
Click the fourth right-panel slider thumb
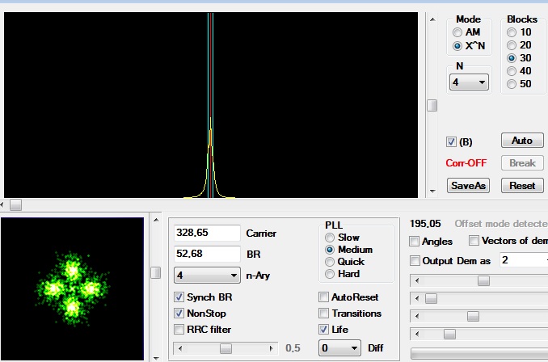pos(449,335)
